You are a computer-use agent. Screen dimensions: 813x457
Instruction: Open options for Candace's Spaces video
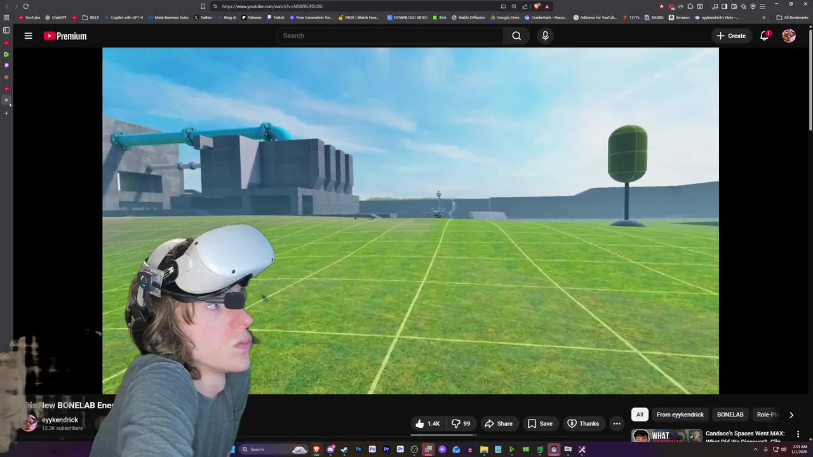[x=798, y=434]
